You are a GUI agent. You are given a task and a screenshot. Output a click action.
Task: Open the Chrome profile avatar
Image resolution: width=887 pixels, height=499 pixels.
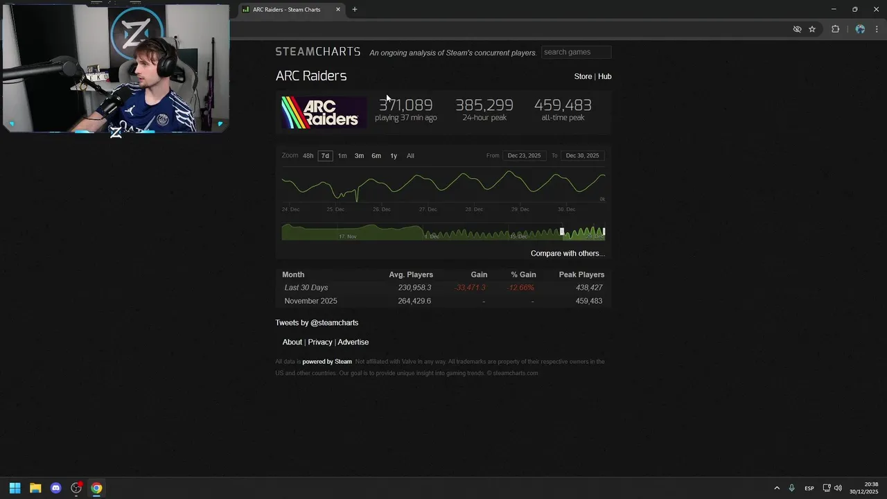[x=860, y=29]
